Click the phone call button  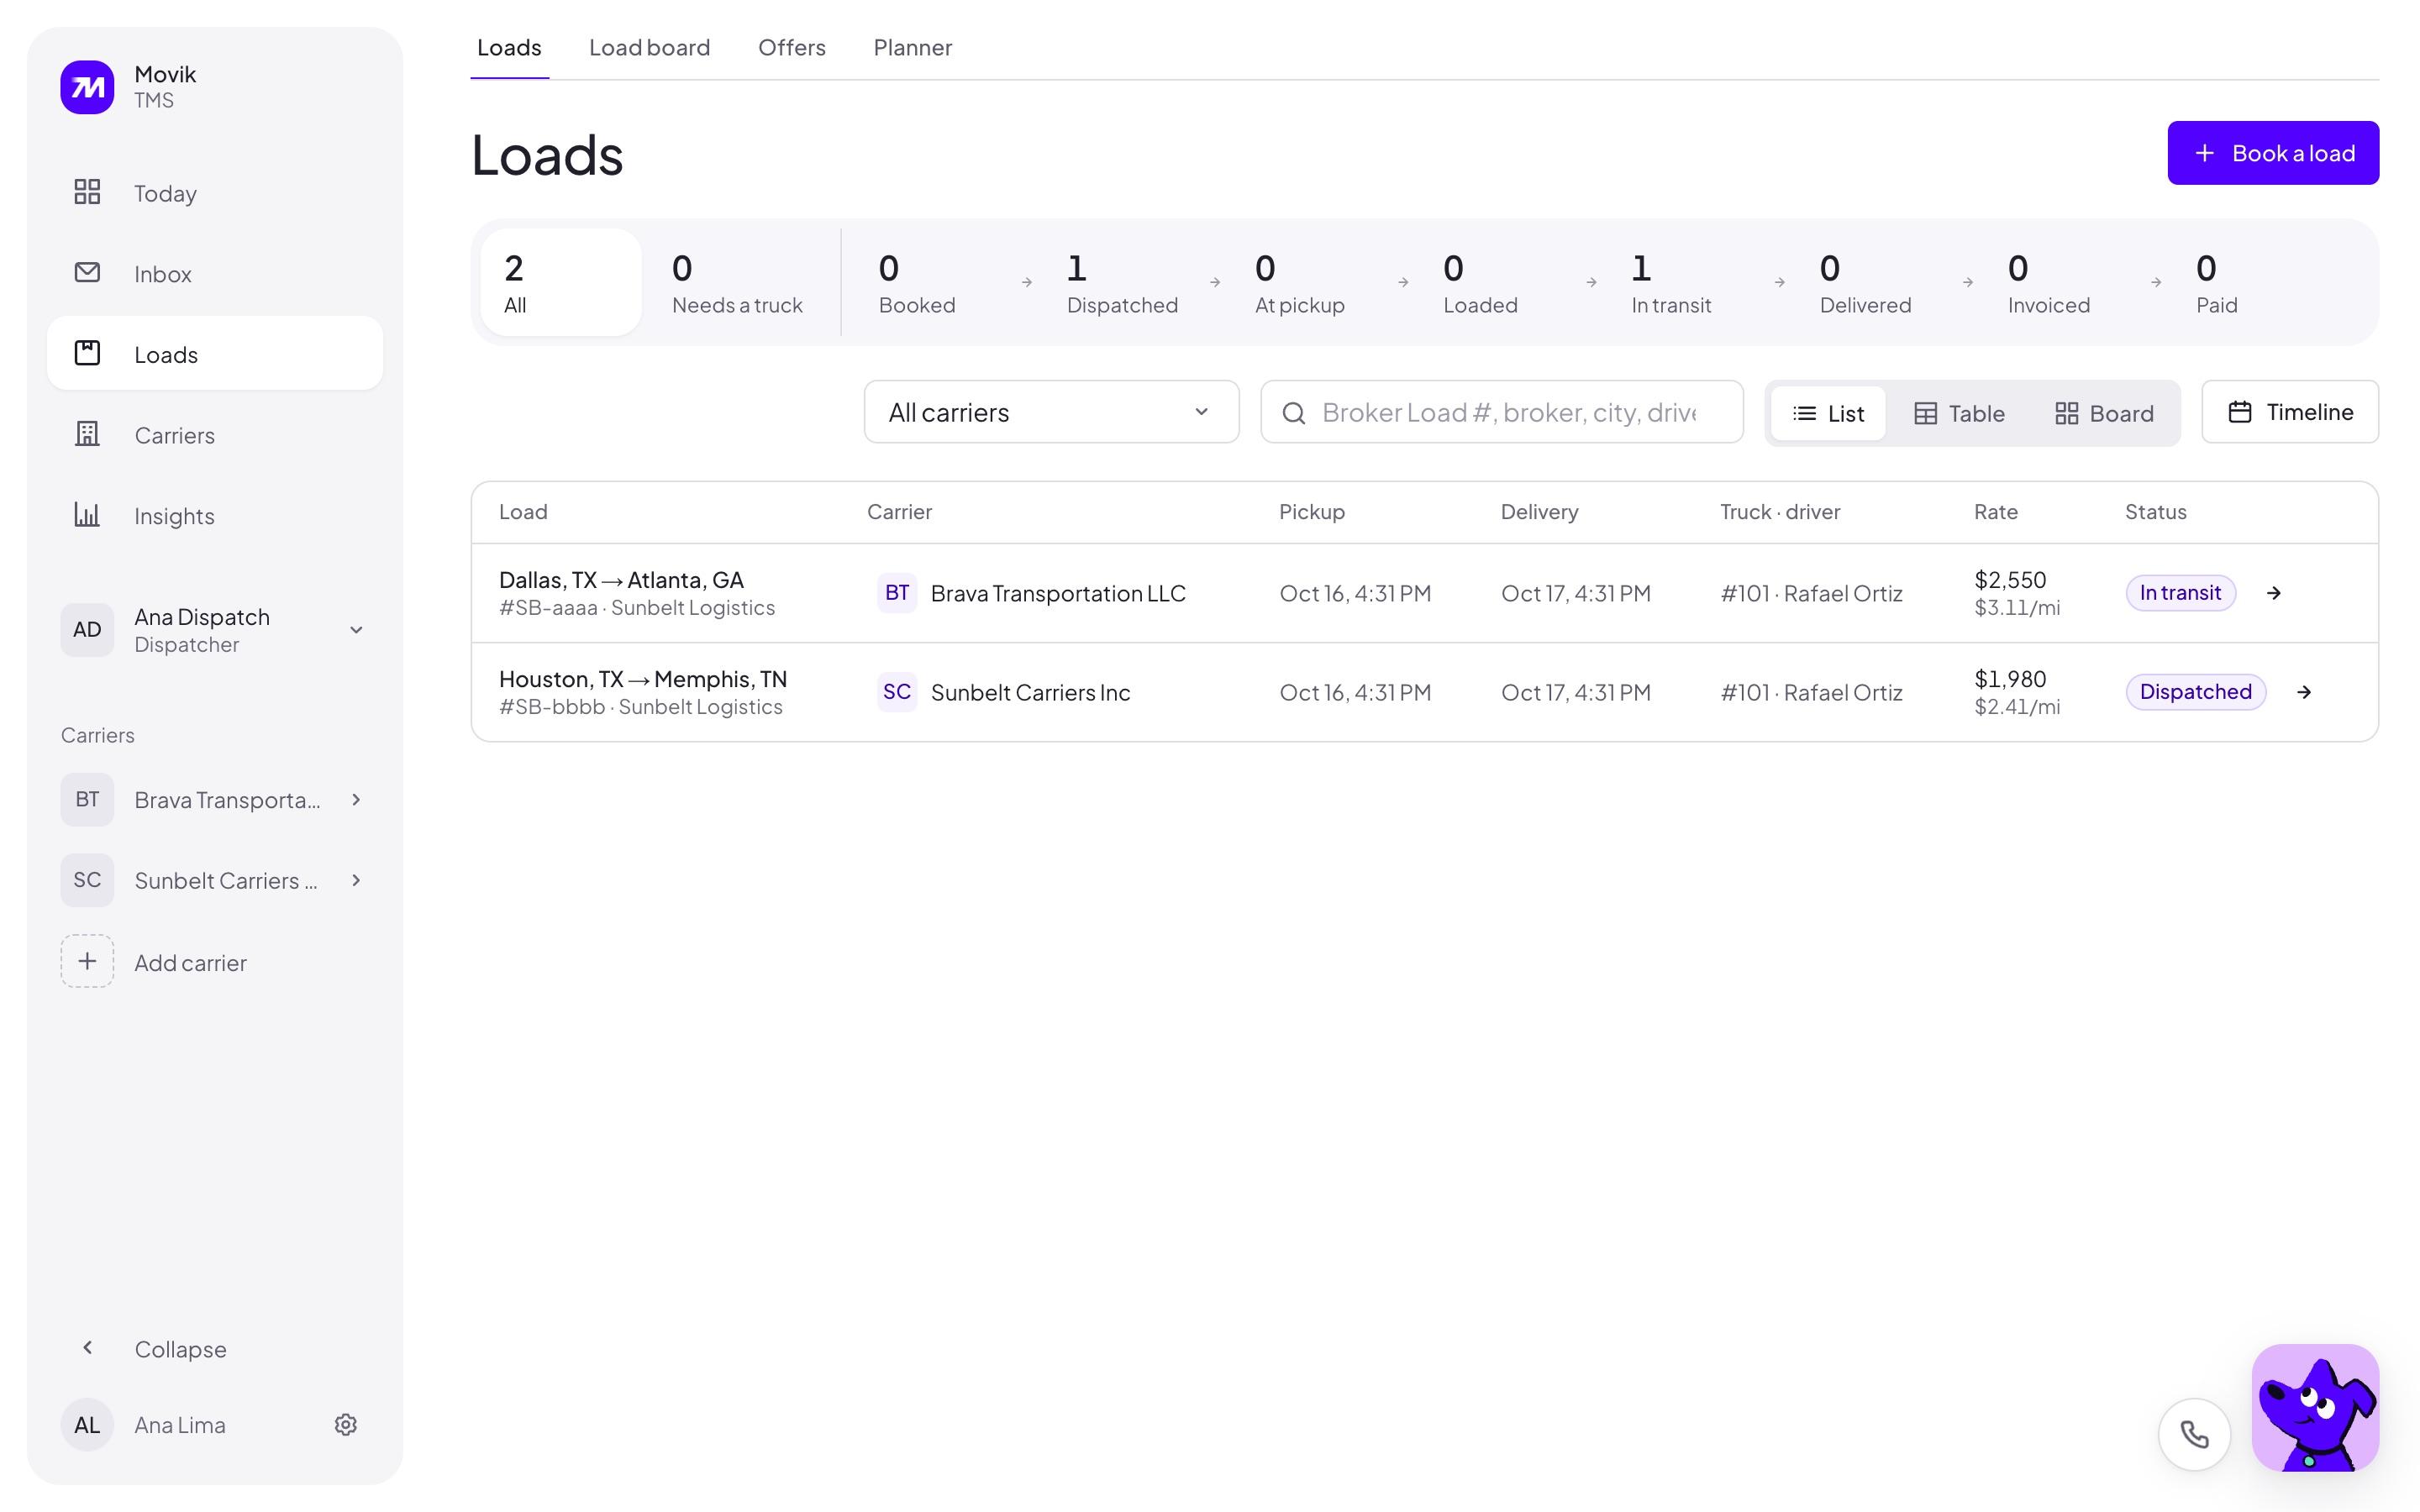tap(2194, 1434)
